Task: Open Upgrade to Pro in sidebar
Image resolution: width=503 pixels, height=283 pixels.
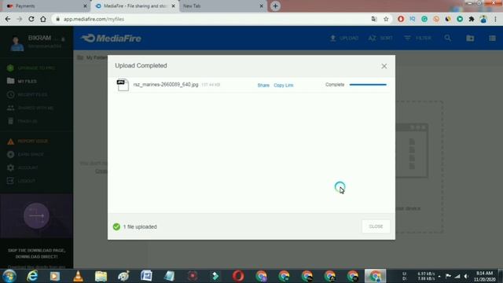Action: tap(31, 68)
